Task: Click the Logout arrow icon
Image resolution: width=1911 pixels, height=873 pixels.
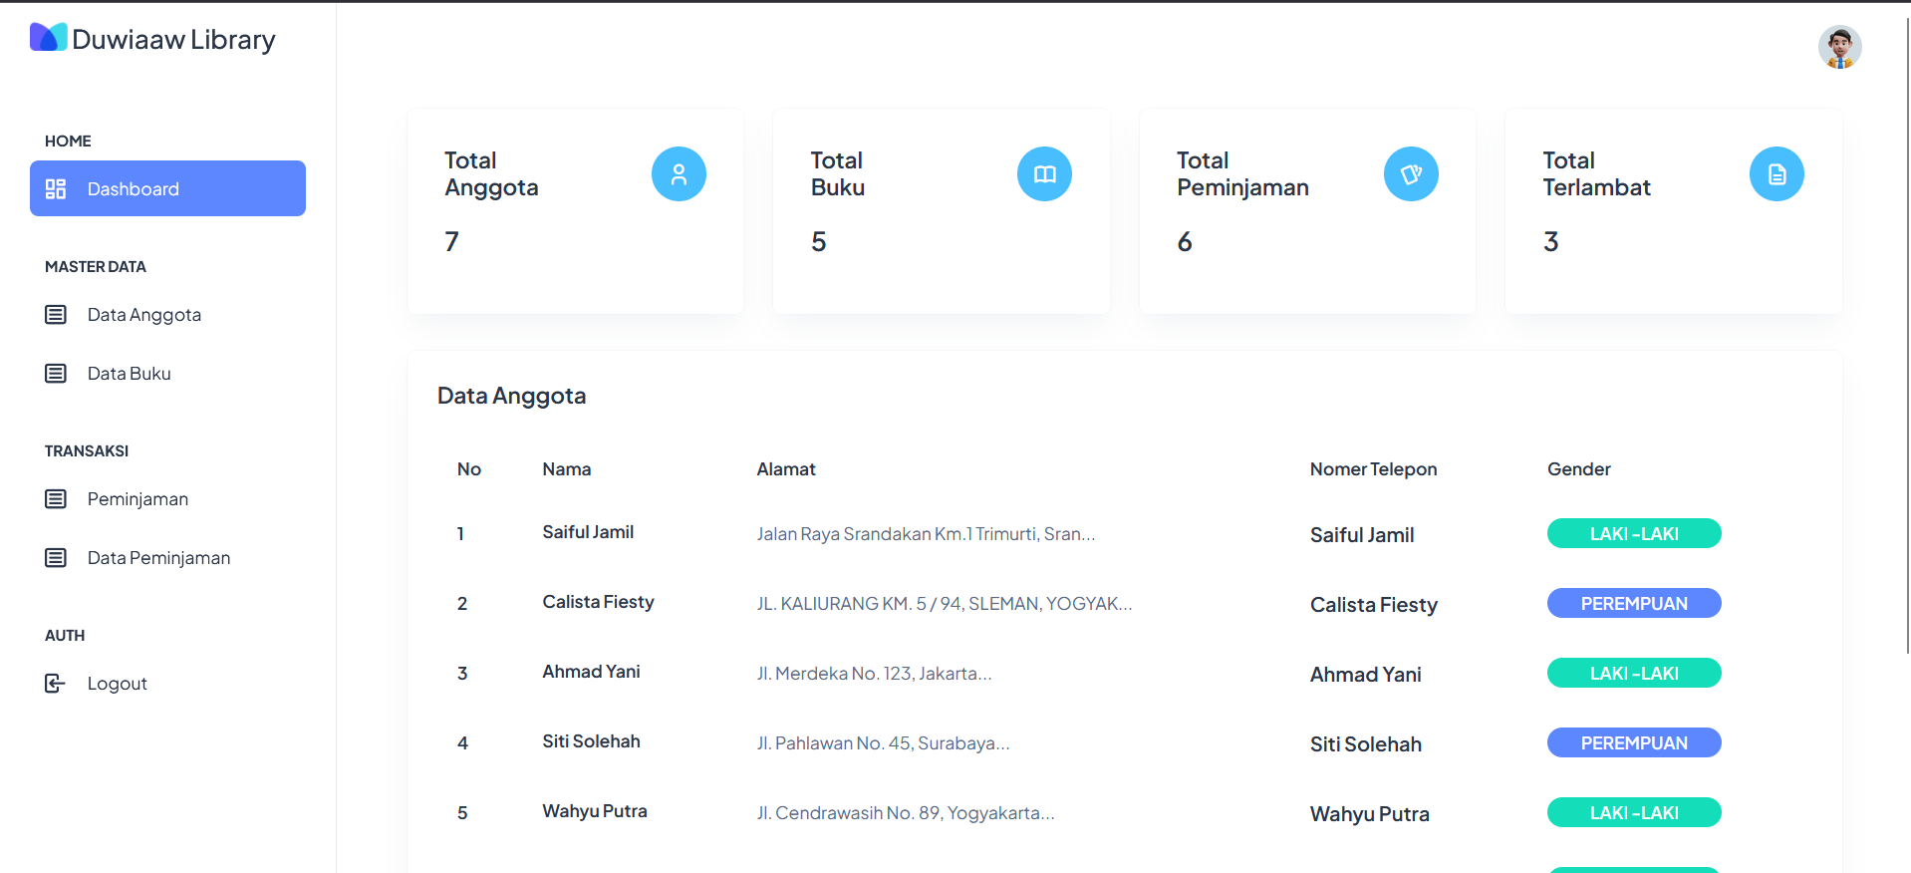Action: point(56,683)
